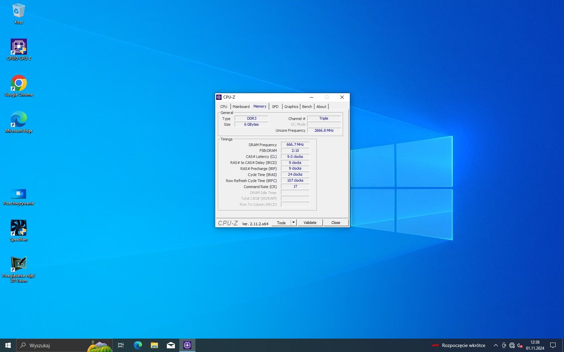This screenshot has width=564, height=352.
Task: Select the Microsoft Edge desktop shortcut
Action: point(19,122)
